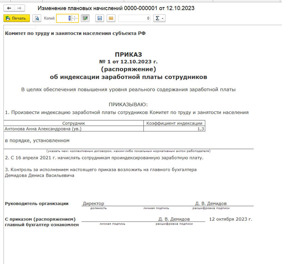Decrease copies with the down spinner arrow

(x=75, y=20)
